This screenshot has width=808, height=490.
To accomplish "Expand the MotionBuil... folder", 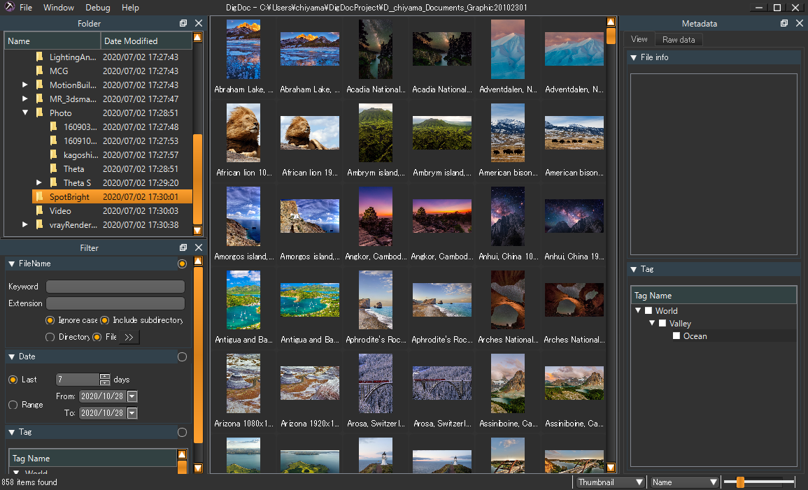I will (24, 85).
